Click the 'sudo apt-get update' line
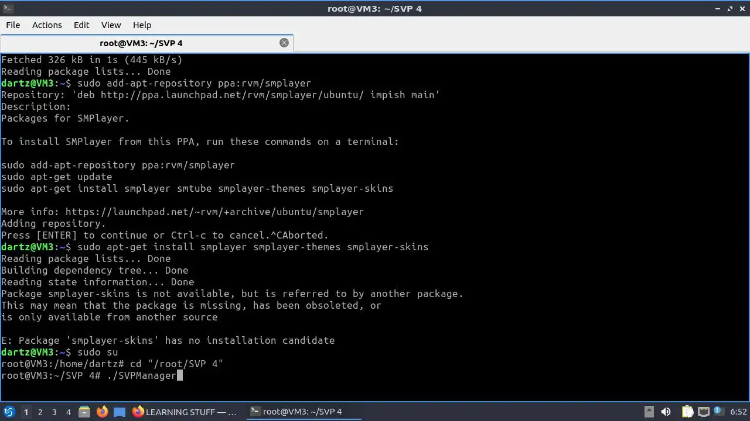The height and width of the screenshot is (421, 750). pos(57,177)
